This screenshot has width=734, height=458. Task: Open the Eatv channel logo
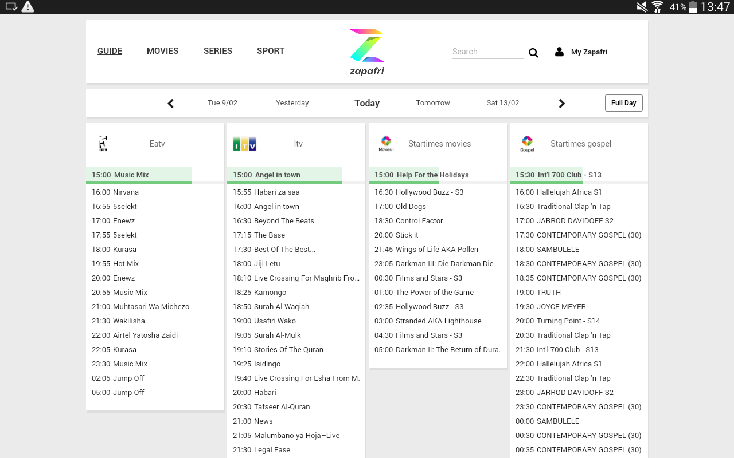tap(103, 144)
